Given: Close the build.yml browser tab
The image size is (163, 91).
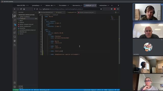Looking at the screenshot, I should coord(95,5).
